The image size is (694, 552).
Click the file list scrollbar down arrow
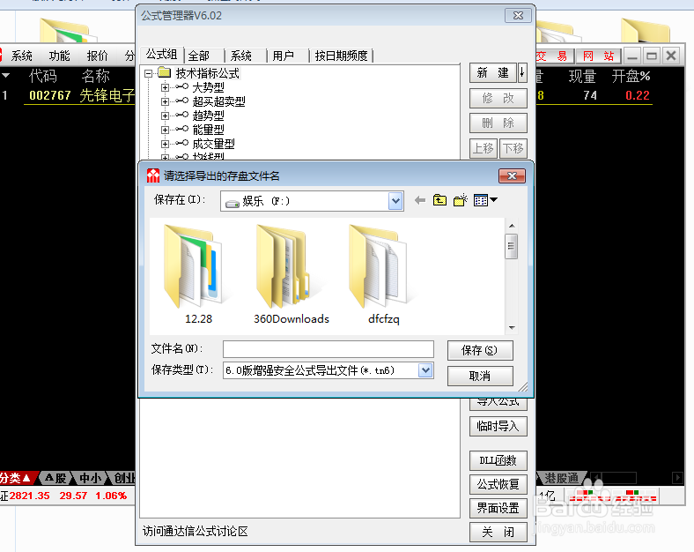tap(512, 328)
